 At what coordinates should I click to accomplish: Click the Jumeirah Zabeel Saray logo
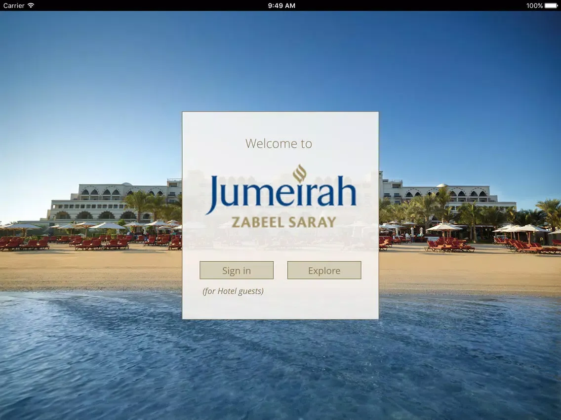[281, 196]
